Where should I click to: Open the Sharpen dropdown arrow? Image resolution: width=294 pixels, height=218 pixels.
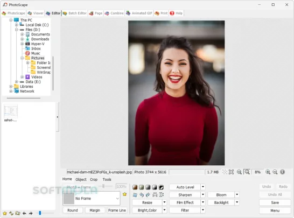[x=203, y=194]
